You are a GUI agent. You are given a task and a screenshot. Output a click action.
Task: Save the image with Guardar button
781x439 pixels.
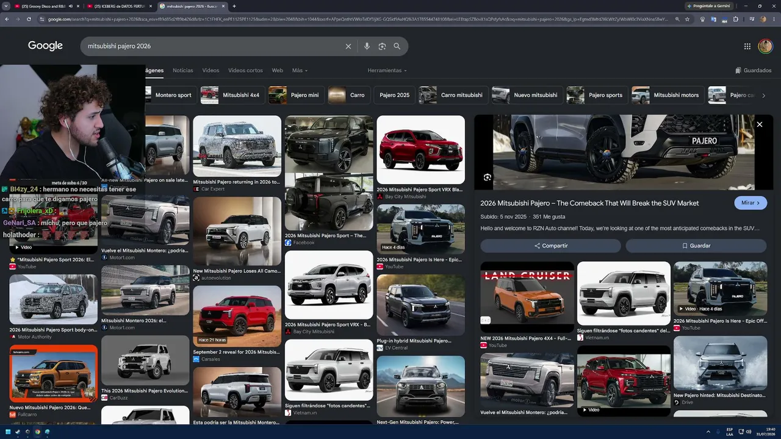point(696,246)
